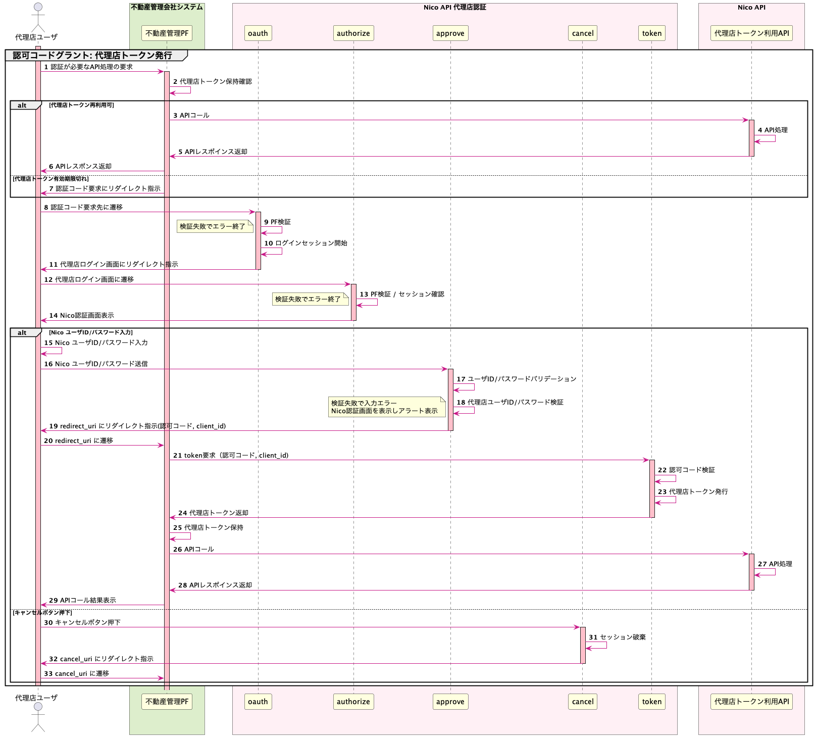Click the [代理店トークン有効期限切れ] condition text

(x=50, y=179)
